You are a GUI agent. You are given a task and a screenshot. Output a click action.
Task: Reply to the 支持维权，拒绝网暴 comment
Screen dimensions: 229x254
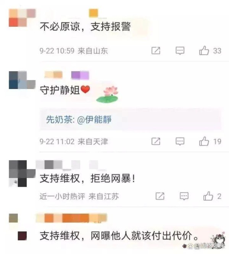click(184, 196)
